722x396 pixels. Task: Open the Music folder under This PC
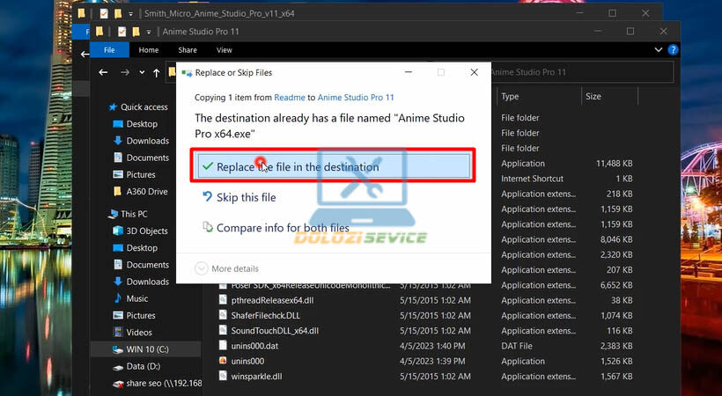pyautogui.click(x=136, y=298)
